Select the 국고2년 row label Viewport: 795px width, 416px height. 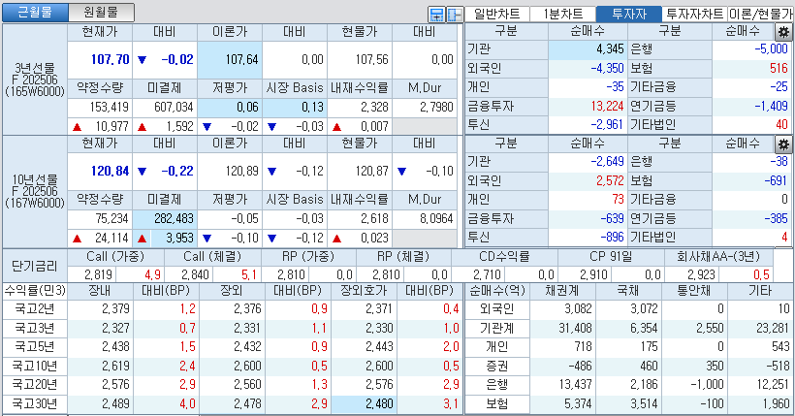[x=35, y=309]
